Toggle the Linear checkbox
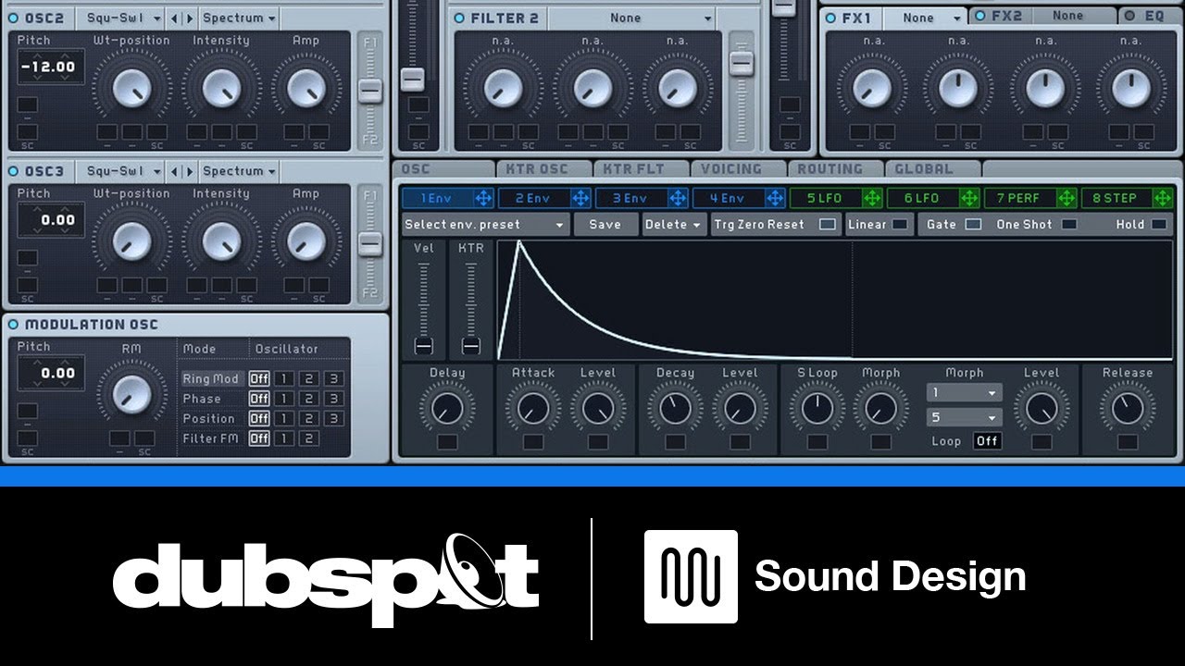 pos(900,225)
